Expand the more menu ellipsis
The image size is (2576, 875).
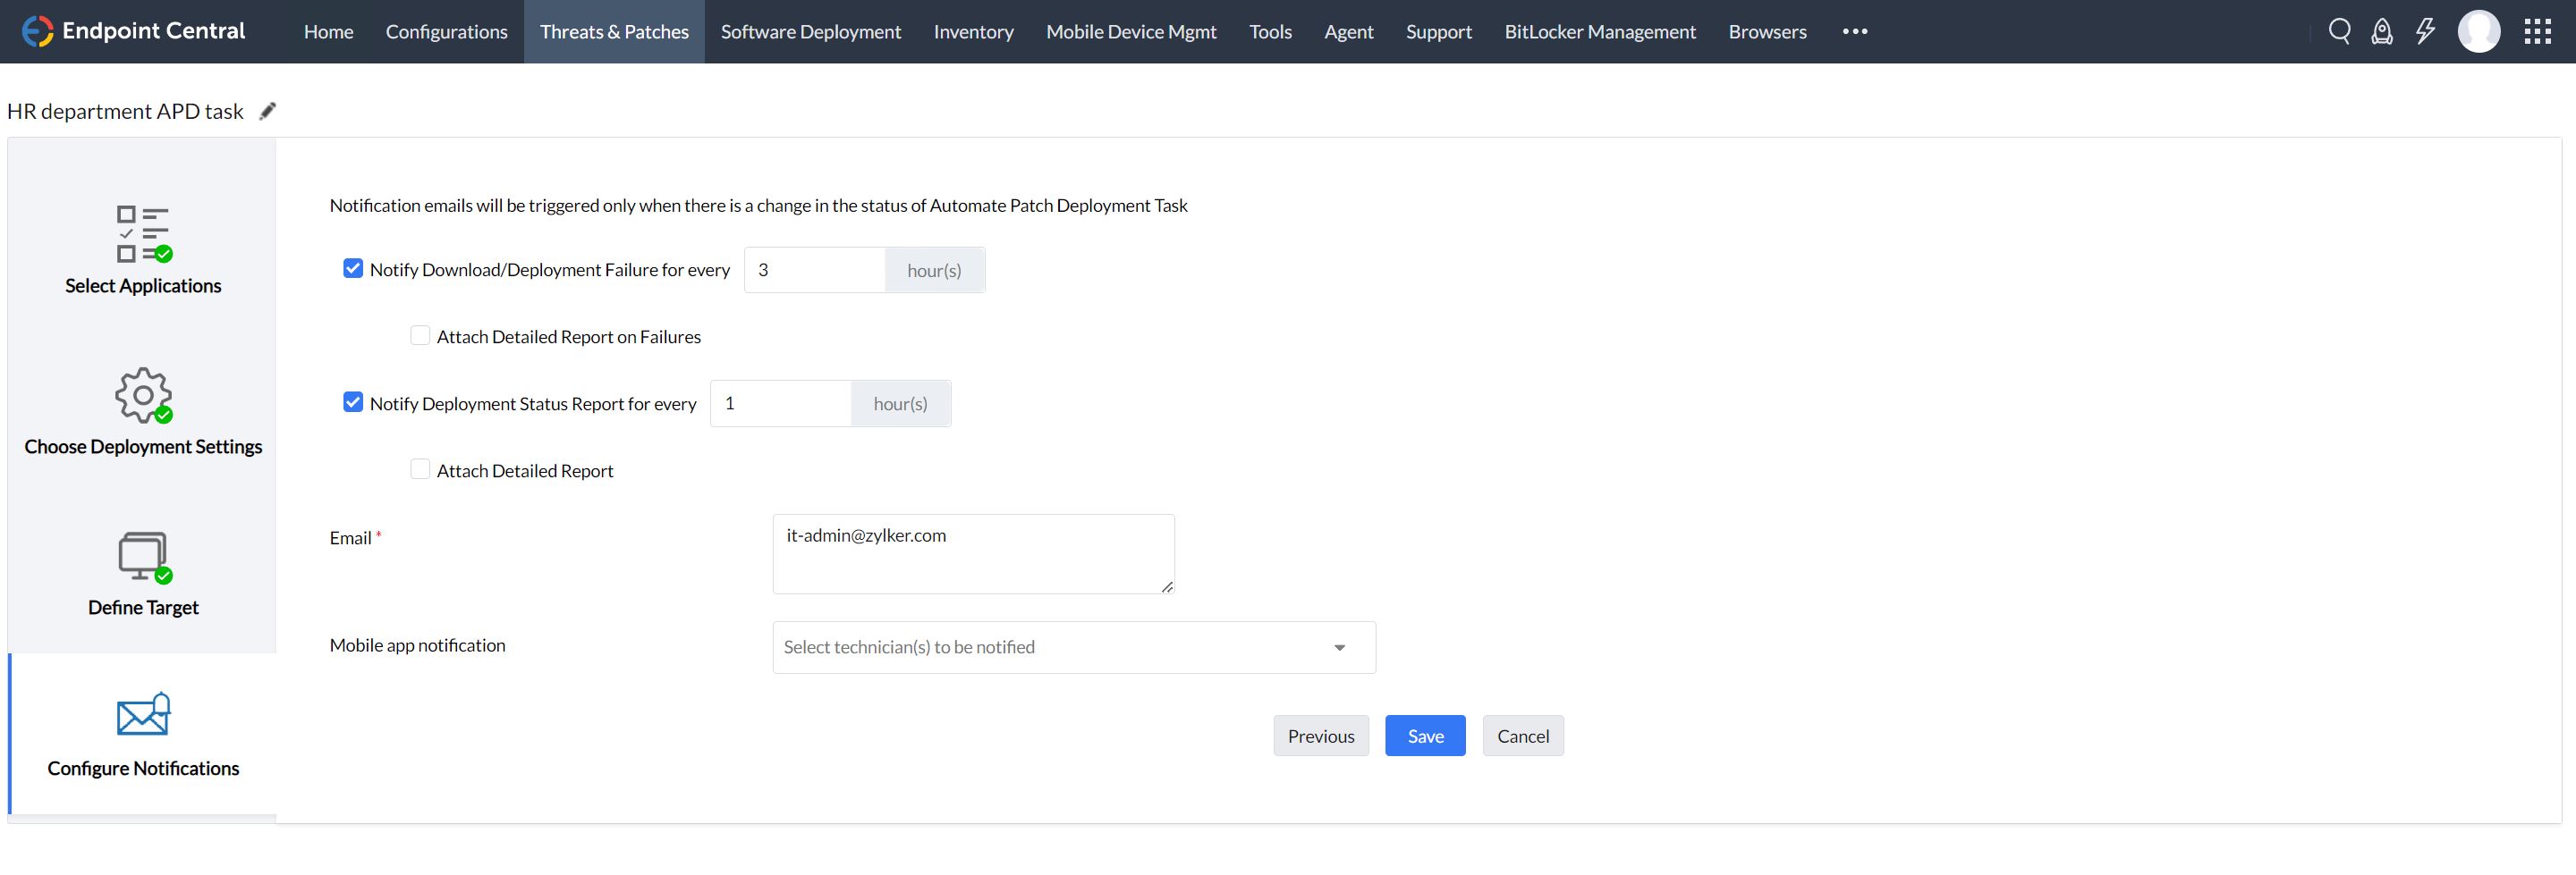tap(1855, 32)
